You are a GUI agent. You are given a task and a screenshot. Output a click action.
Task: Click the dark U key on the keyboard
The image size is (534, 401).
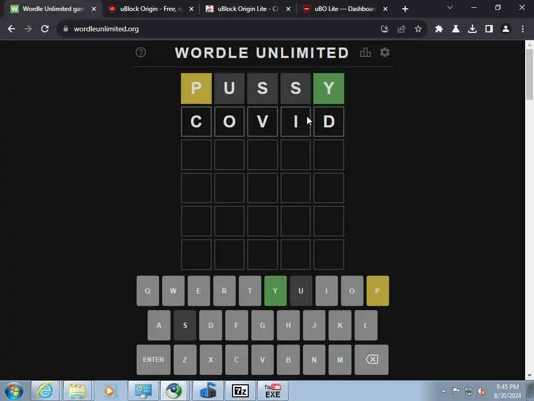pyautogui.click(x=301, y=291)
